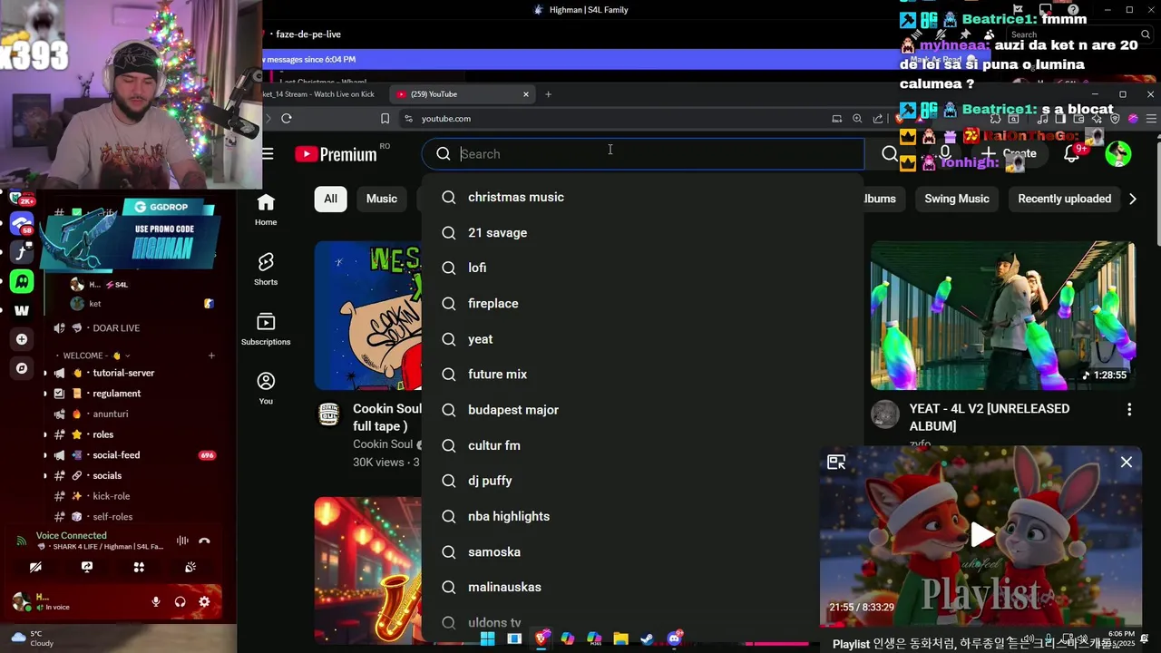The height and width of the screenshot is (653, 1161).
Task: Open a new browser tab
Action: (548, 94)
